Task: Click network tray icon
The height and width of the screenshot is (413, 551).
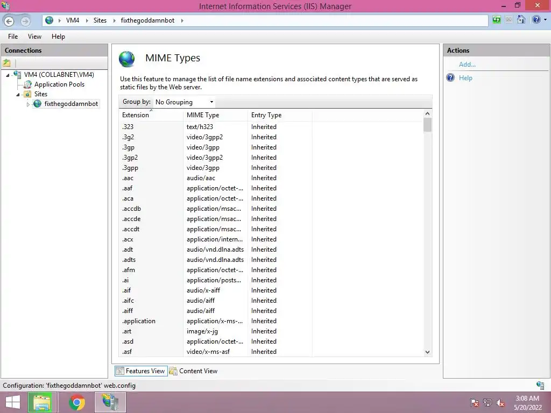Action: [x=487, y=402]
